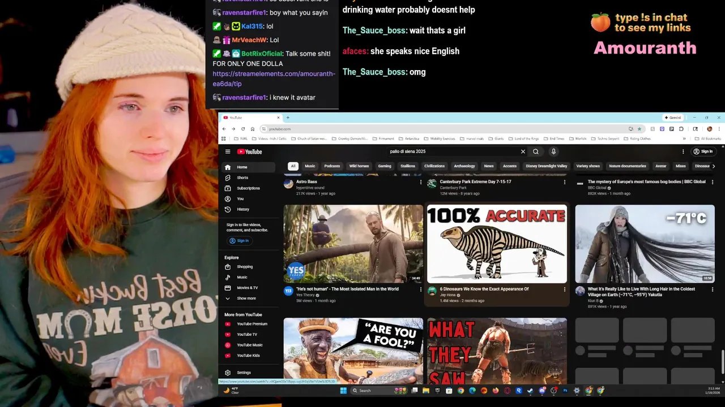Screen dimensions: 725x407
Task: Play the -71°C Yakutia thumbnail
Action: (x=645, y=244)
